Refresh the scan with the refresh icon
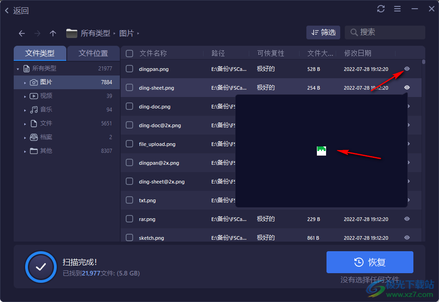Screen dimensions: 439x302 click(x=381, y=8)
